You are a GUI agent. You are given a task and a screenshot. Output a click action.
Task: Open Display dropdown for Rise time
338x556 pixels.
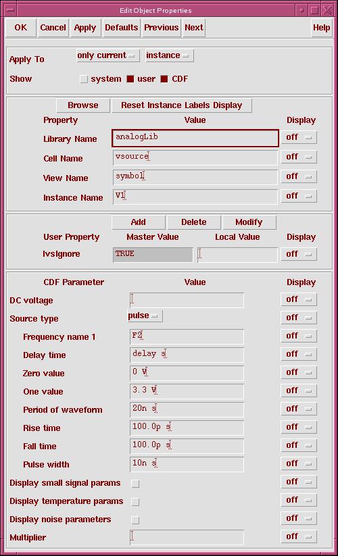(x=299, y=427)
